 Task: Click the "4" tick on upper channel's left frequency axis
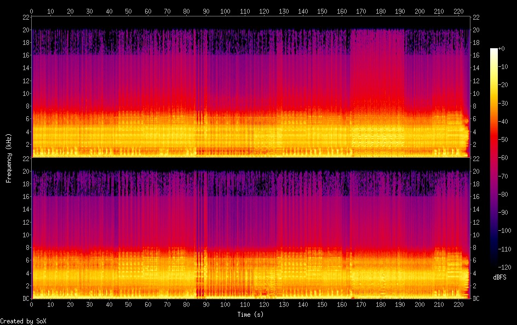pos(28,132)
